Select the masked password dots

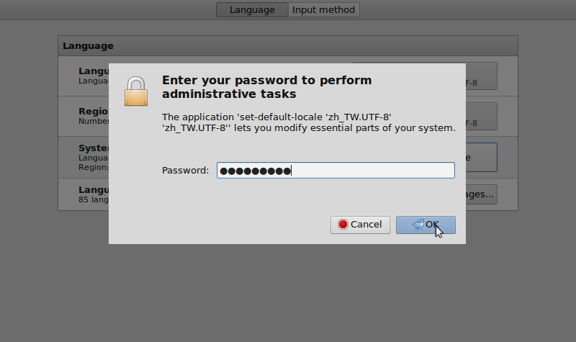[x=256, y=171]
